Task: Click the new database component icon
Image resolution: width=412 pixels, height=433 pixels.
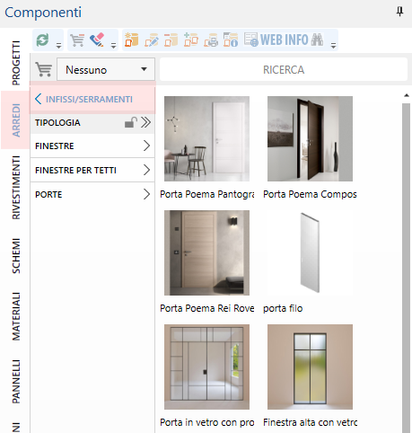Action: tap(131, 40)
